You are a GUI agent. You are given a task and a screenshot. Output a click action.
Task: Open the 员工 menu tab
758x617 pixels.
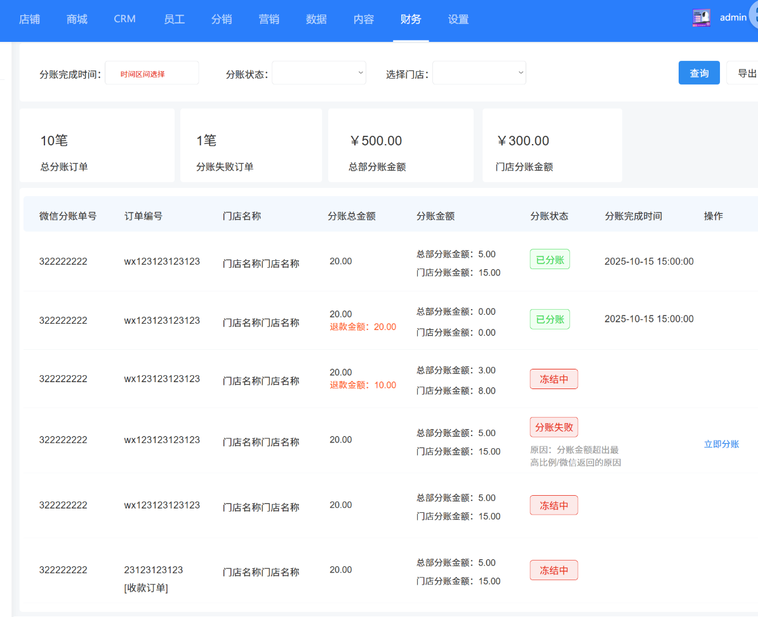(x=174, y=19)
